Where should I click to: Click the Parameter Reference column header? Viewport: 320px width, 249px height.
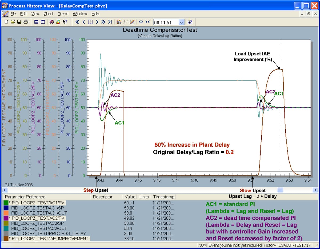pos(25,197)
